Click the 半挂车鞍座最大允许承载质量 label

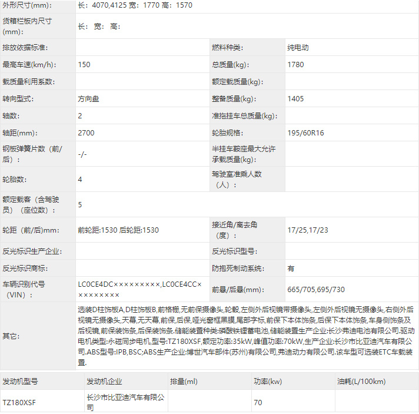coord(244,154)
